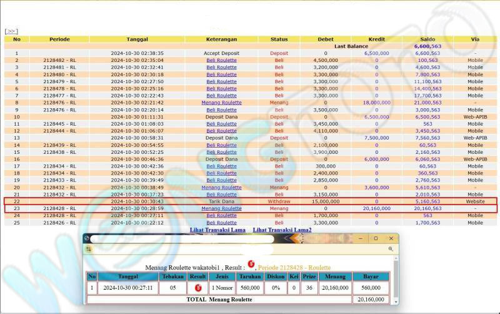Close the Menang Roulette popup window
This screenshot has width=500, height=314.
tap(392, 238)
